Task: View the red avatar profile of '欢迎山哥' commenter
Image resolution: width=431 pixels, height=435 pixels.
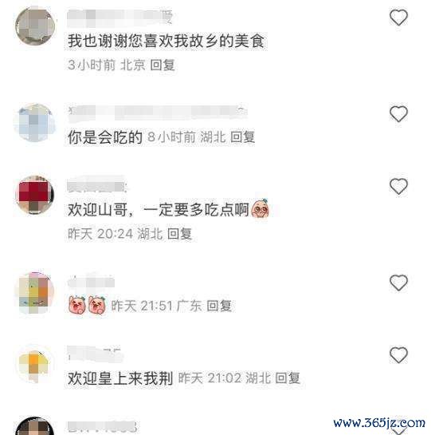Action: (35, 195)
